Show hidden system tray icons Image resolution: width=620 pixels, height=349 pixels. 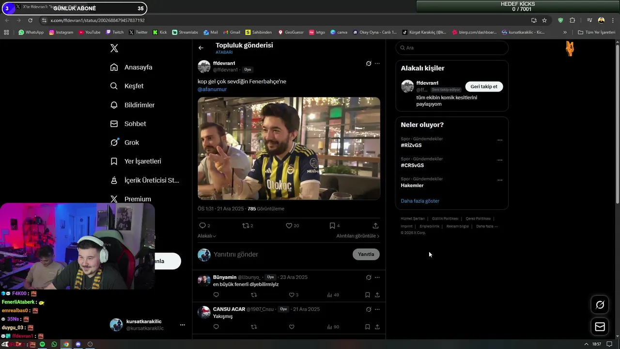click(586, 344)
